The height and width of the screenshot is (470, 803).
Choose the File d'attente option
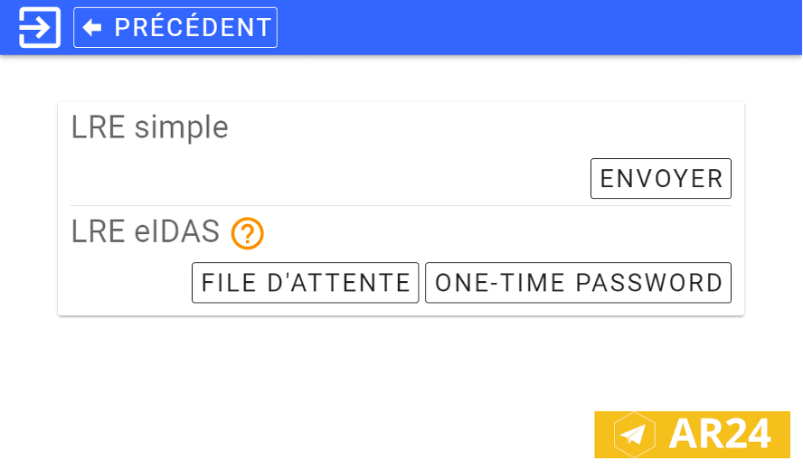(x=305, y=283)
